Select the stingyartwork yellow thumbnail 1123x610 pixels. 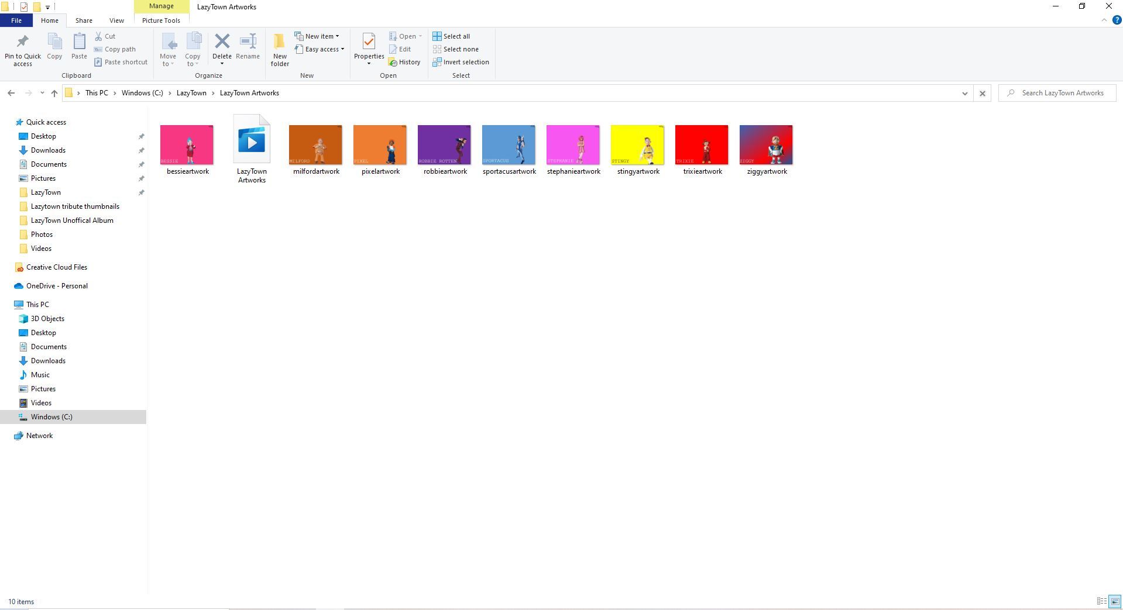tap(637, 145)
